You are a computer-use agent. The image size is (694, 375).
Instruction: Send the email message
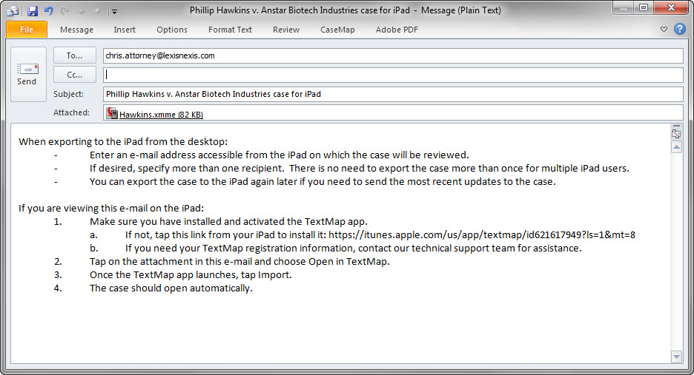pos(27,74)
